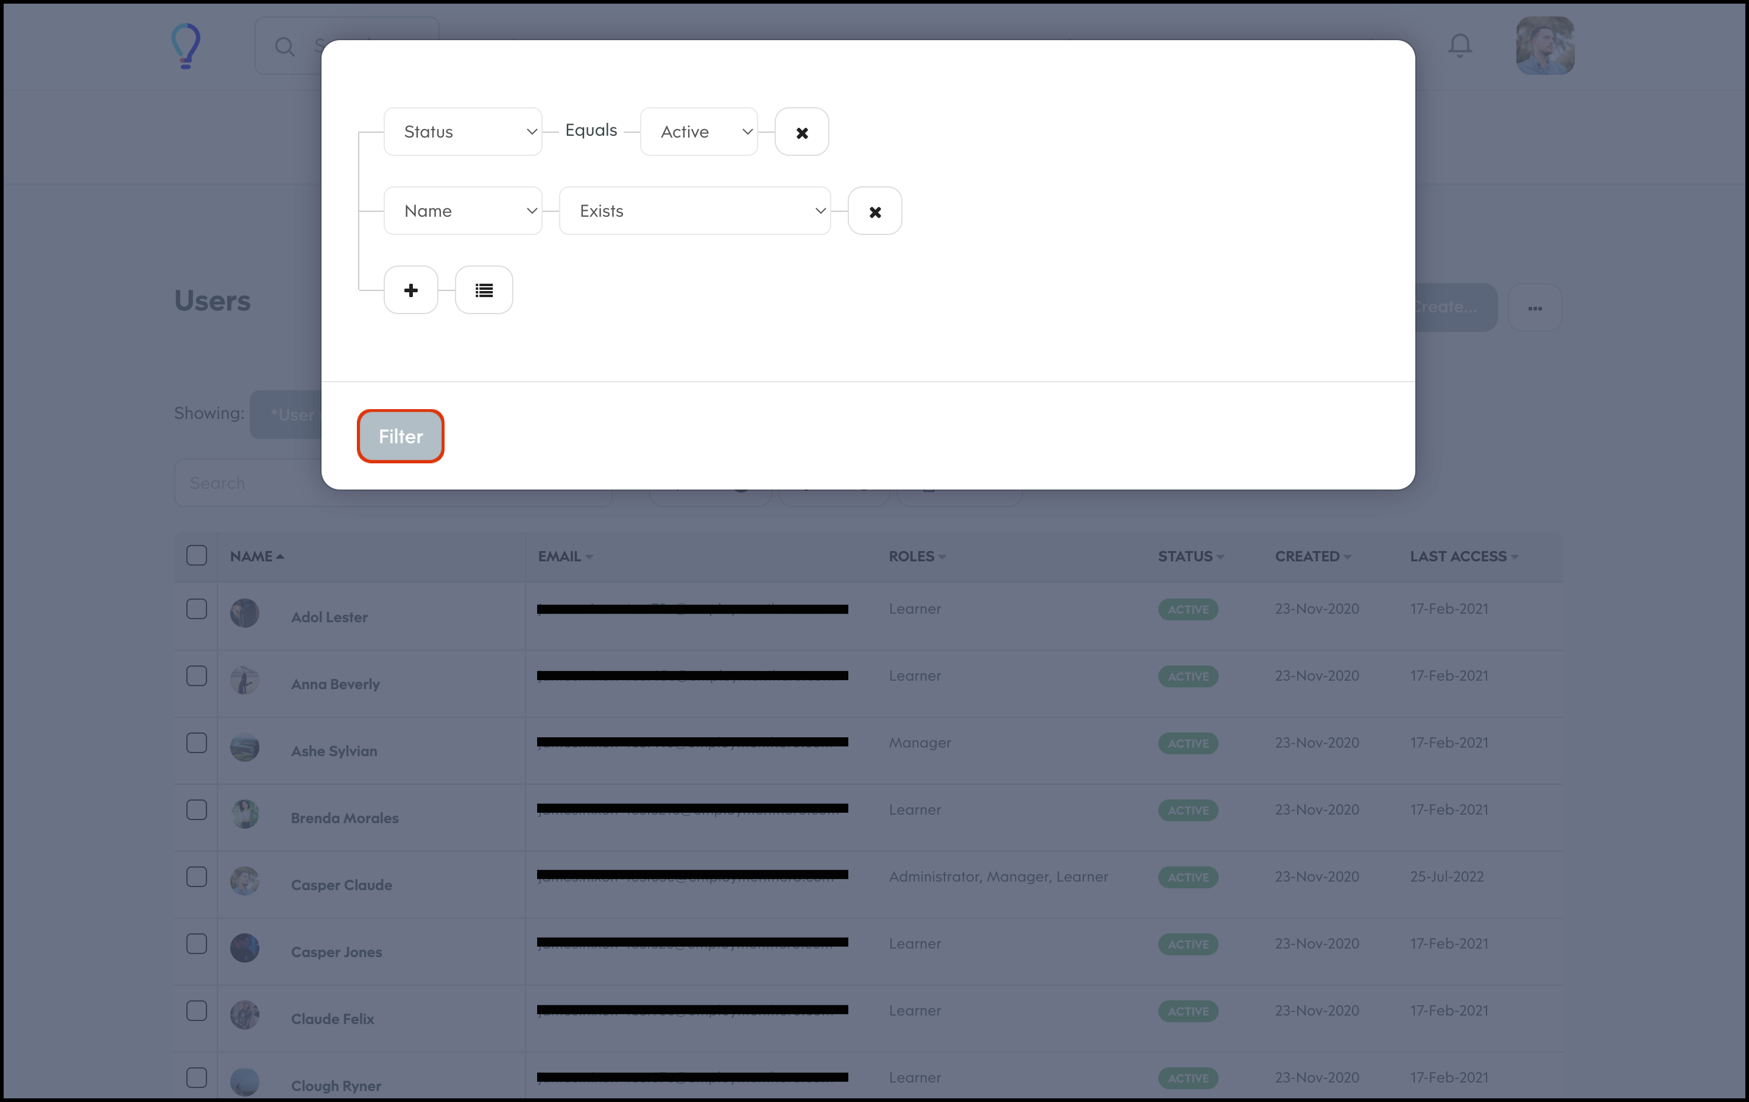1749x1102 pixels.
Task: Open Brenda Morales' user name link
Action: click(345, 818)
